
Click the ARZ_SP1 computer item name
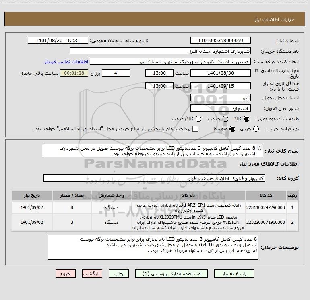(x=188, y=208)
